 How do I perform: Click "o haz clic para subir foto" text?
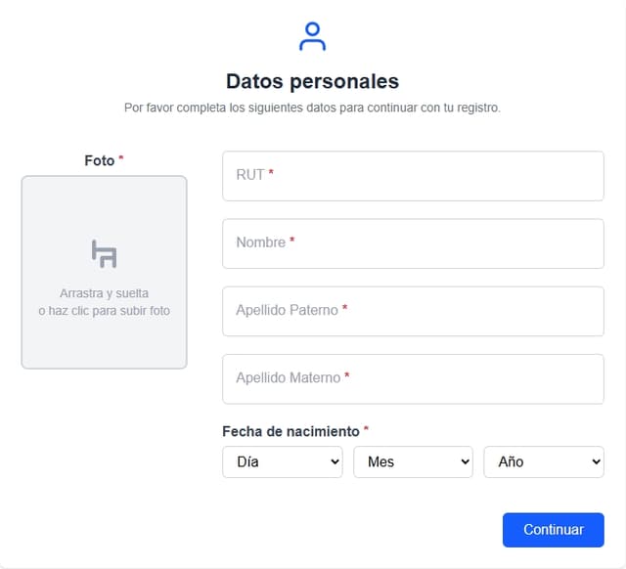coord(104,311)
